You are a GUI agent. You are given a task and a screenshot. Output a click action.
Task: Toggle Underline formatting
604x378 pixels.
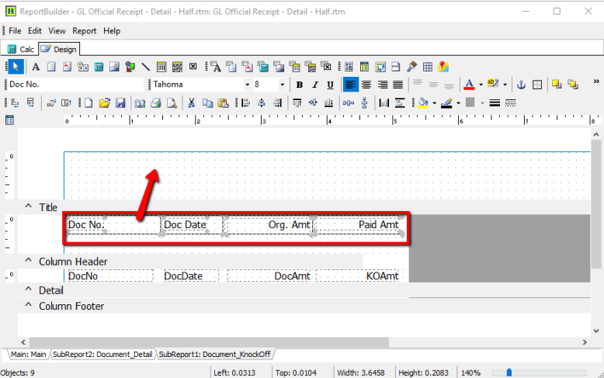click(x=330, y=85)
